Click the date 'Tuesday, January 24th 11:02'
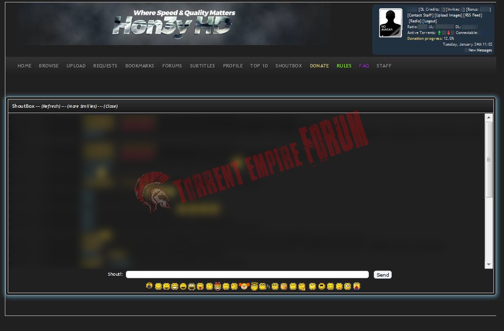 point(468,44)
